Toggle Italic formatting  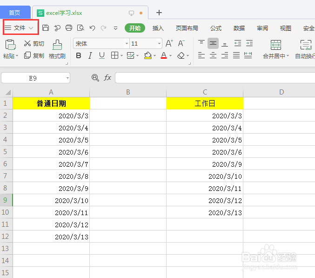tap(90, 55)
